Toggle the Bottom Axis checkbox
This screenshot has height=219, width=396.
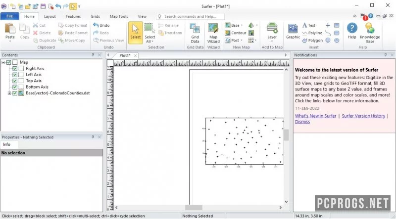point(15,87)
